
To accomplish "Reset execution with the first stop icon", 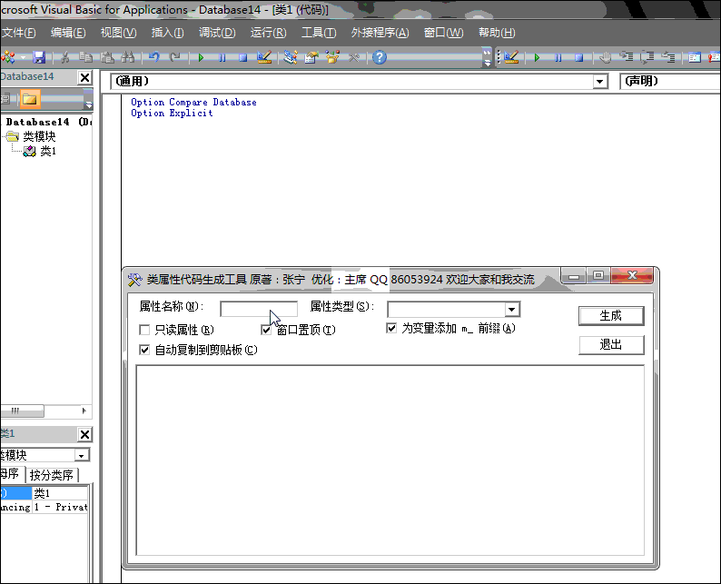I will [242, 57].
